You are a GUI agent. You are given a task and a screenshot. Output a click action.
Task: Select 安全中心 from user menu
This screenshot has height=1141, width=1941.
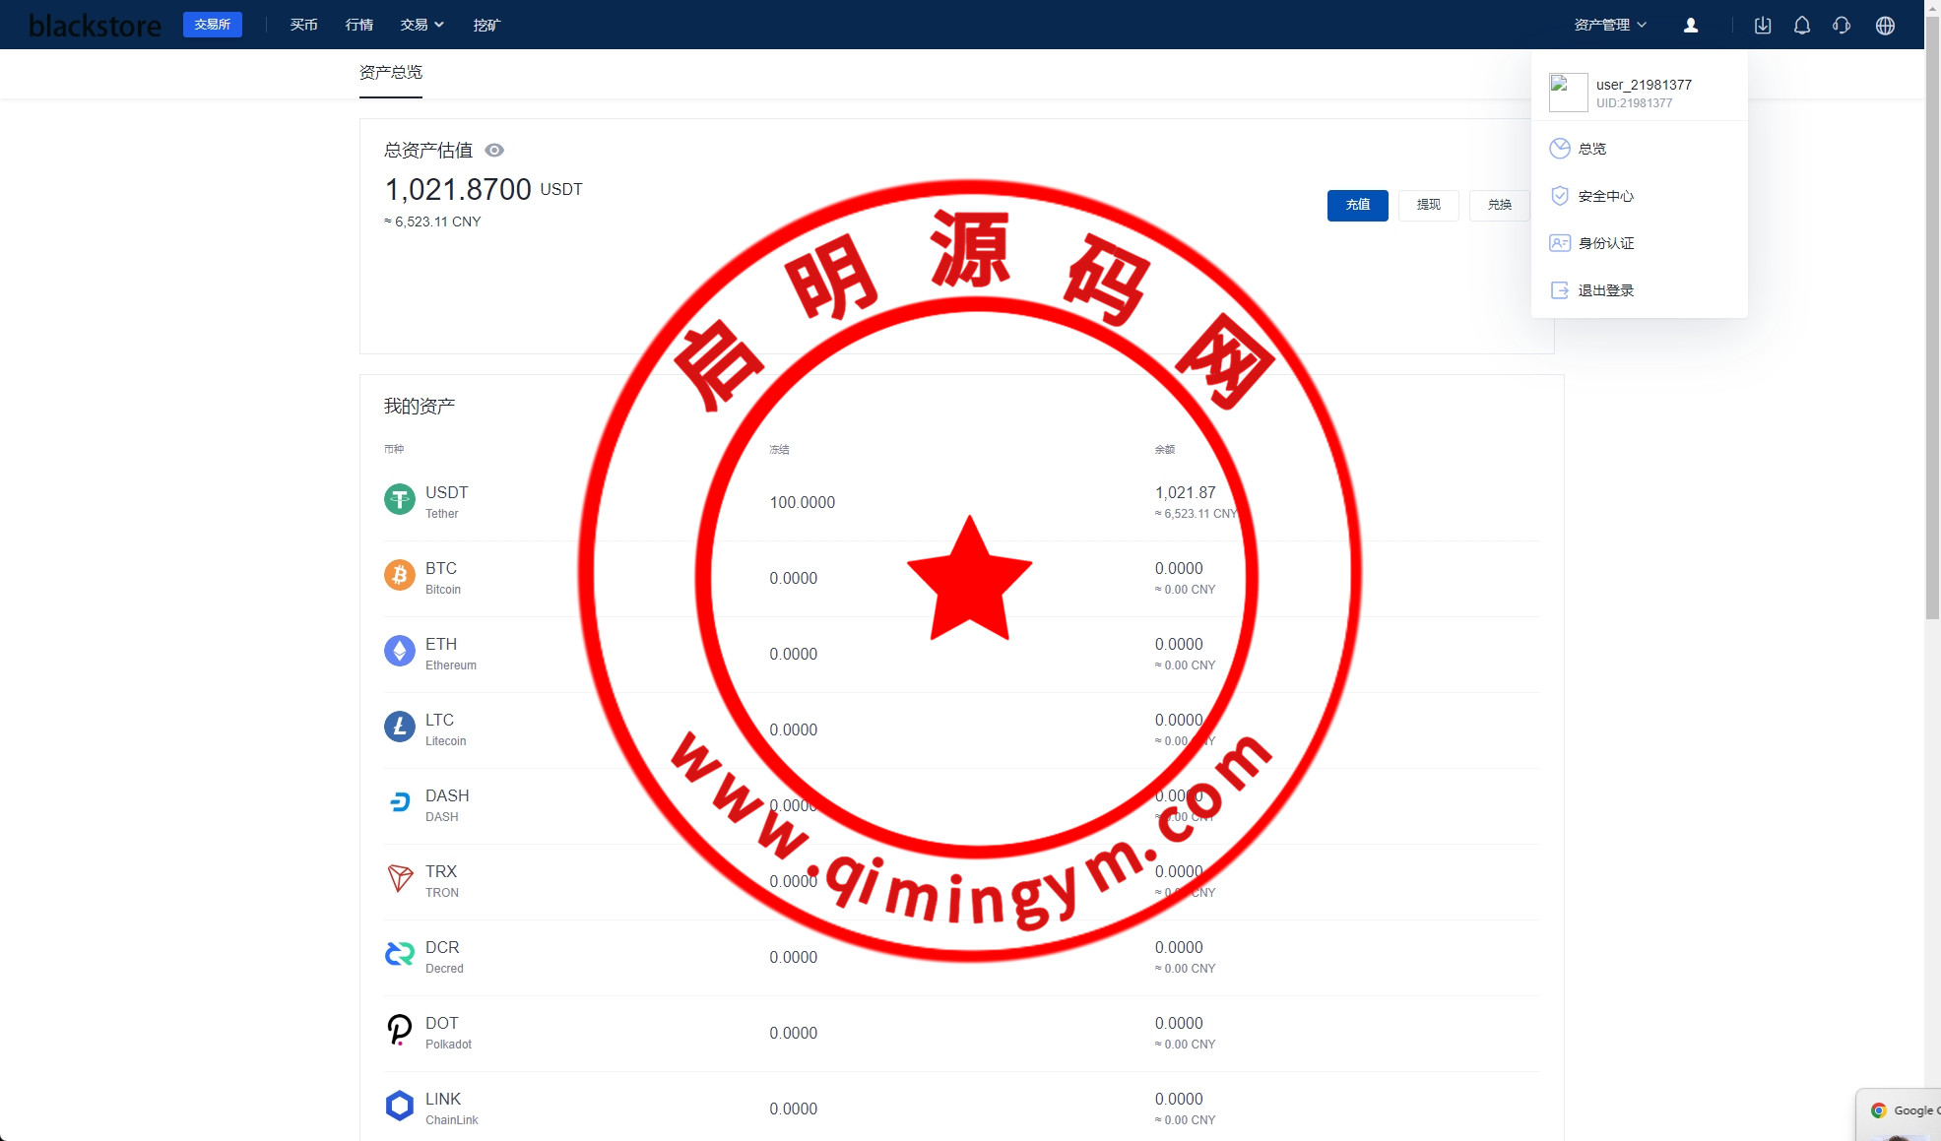[1605, 197]
